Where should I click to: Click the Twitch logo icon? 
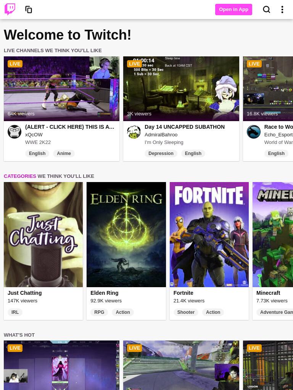(10, 9)
